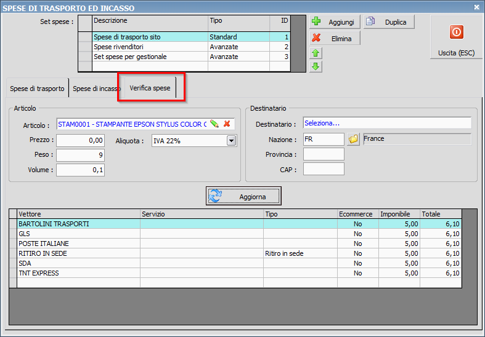Screen dimensions: 485x337
Task: Click the Ecommerce column header
Action: (x=358, y=214)
